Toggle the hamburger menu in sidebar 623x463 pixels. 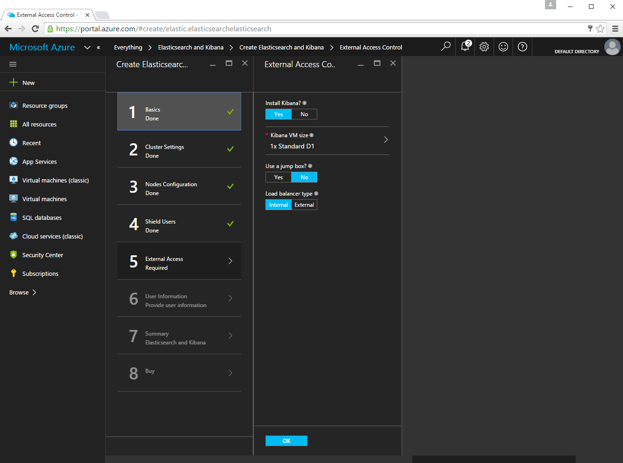coord(13,64)
